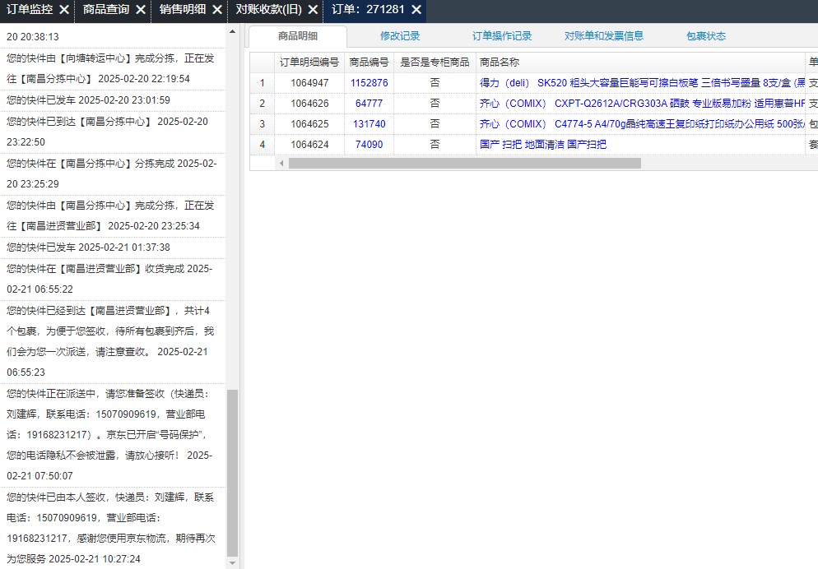Click the 南昌进贤营业部 收货完成 log entry
This screenshot has width=818, height=569.
113,279
